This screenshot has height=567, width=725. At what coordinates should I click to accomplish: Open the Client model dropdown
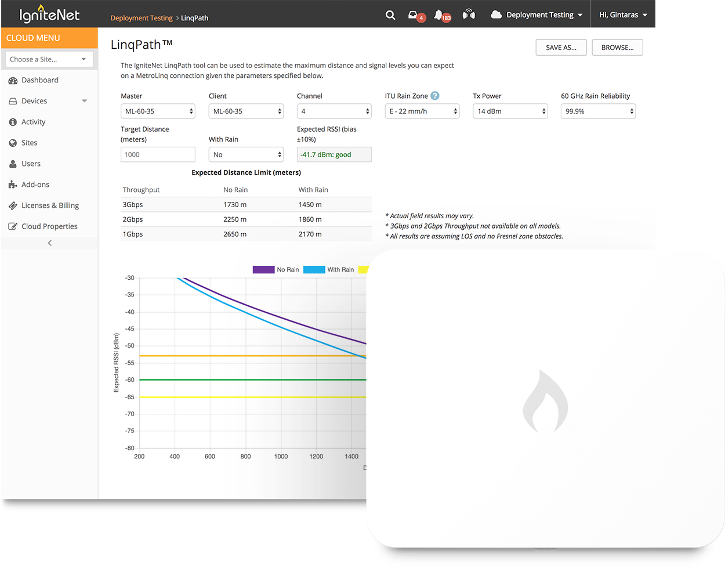tap(246, 111)
